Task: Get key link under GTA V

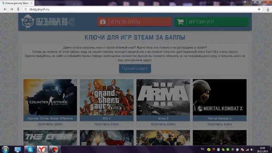Action: click(x=107, y=125)
